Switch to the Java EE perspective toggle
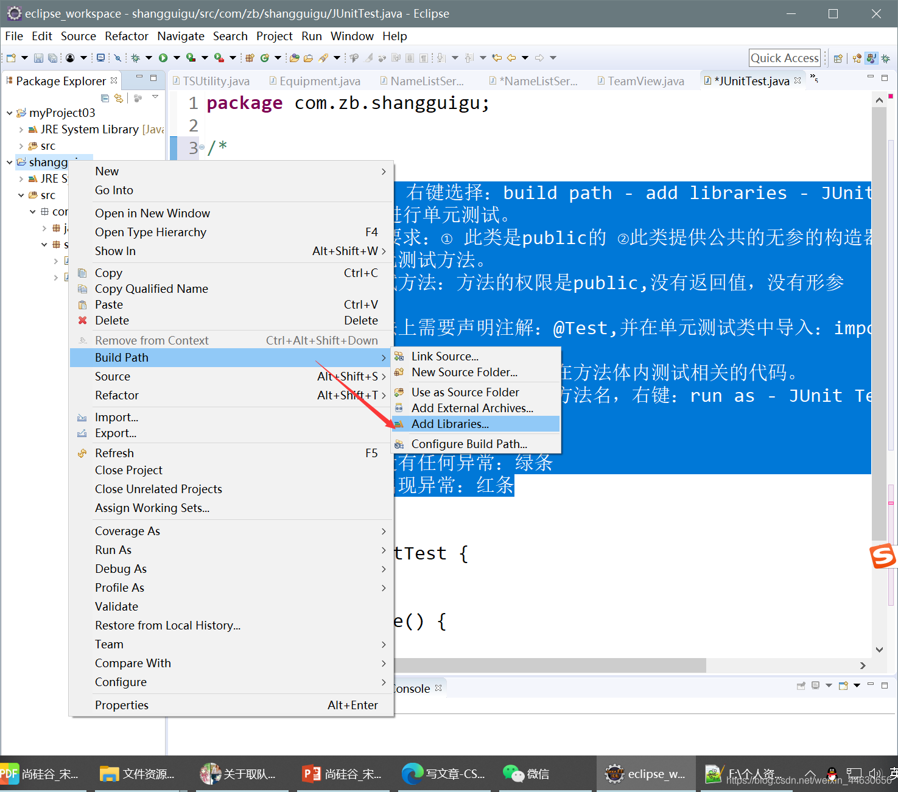 (857, 58)
